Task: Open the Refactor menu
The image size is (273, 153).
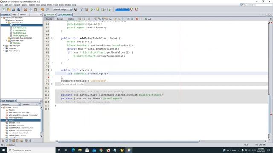Action: pyautogui.click(x=32, y=5)
